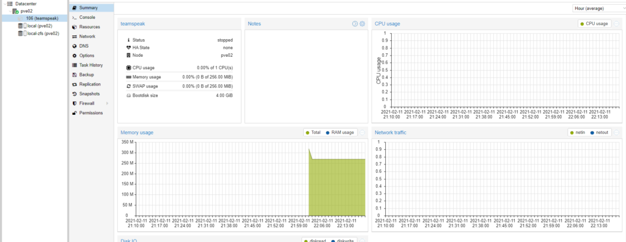Click the Network arrows icon
The image size is (626, 242).
pyautogui.click(x=74, y=37)
